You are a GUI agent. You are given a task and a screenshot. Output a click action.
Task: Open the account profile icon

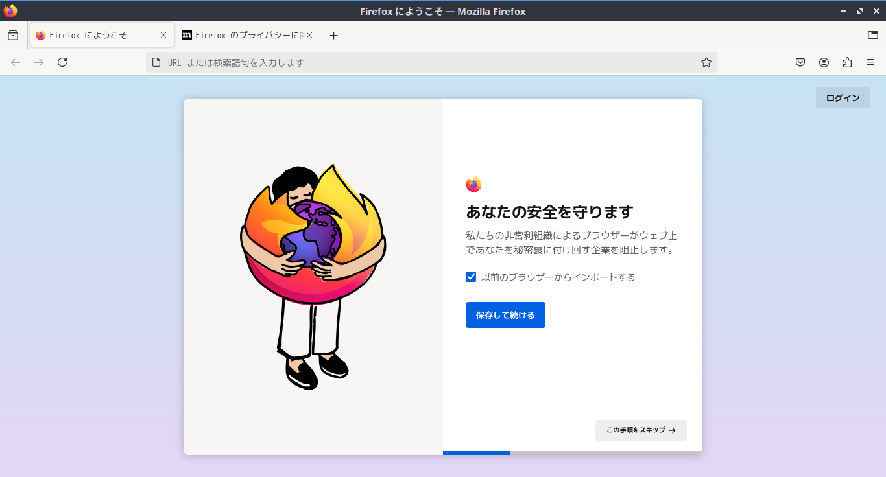click(x=824, y=62)
